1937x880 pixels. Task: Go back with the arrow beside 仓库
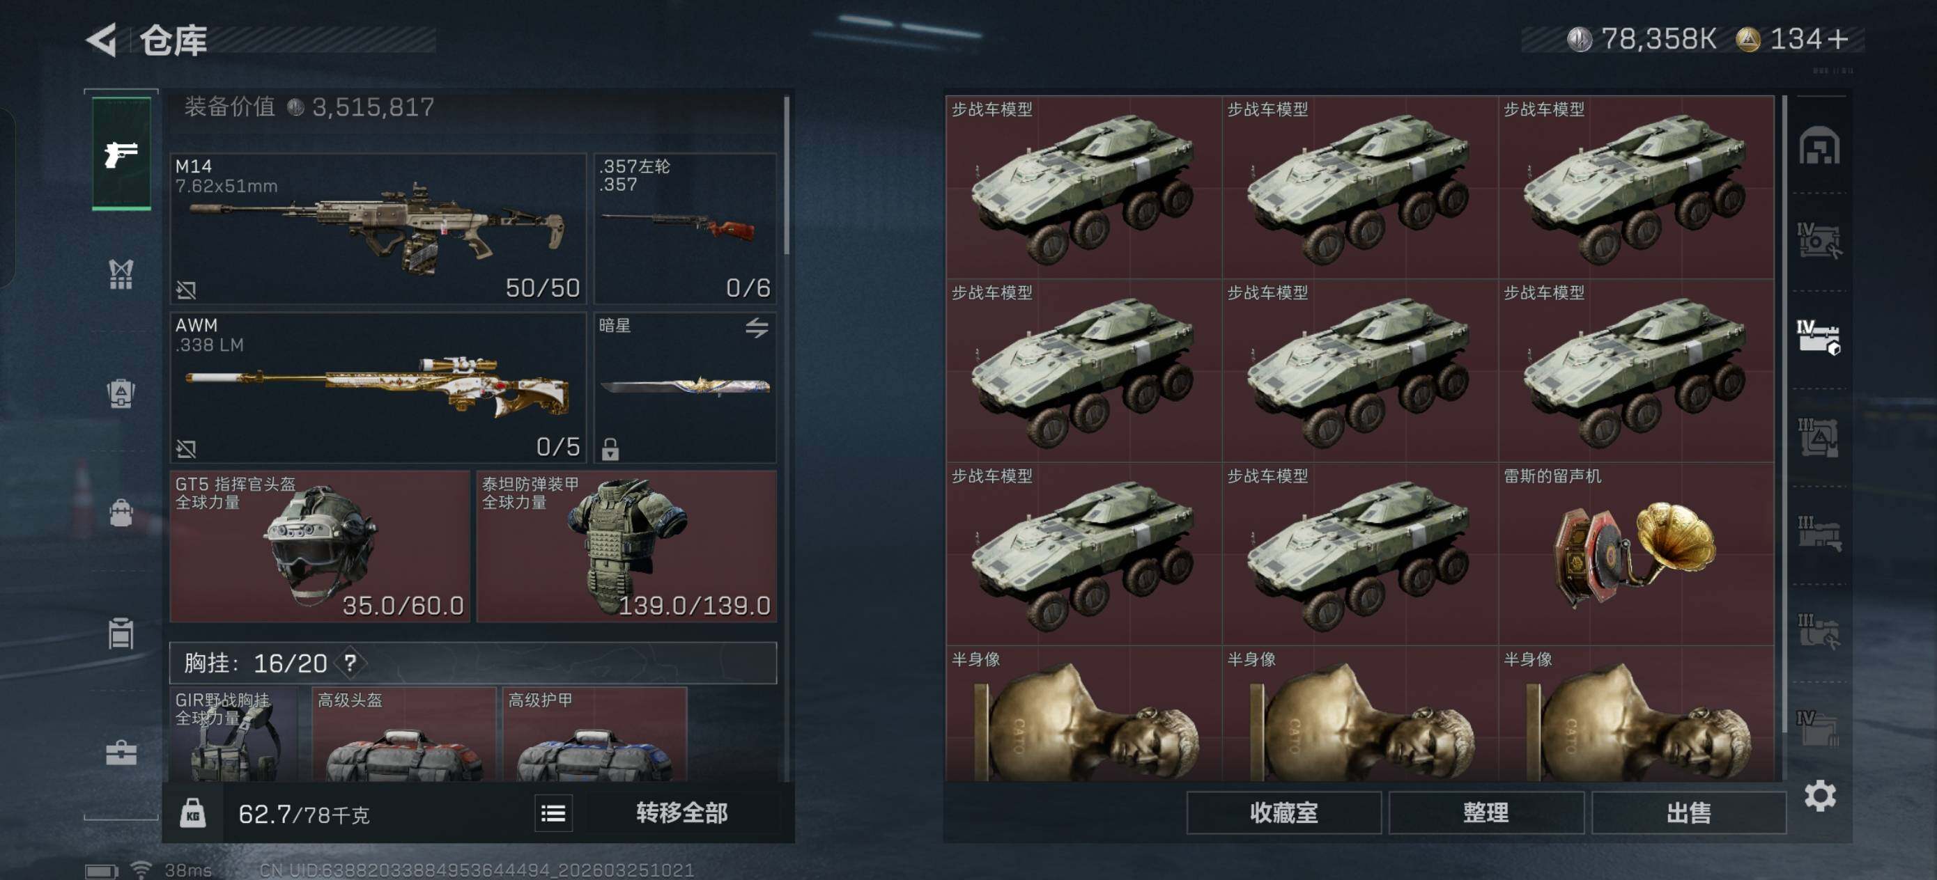[103, 39]
